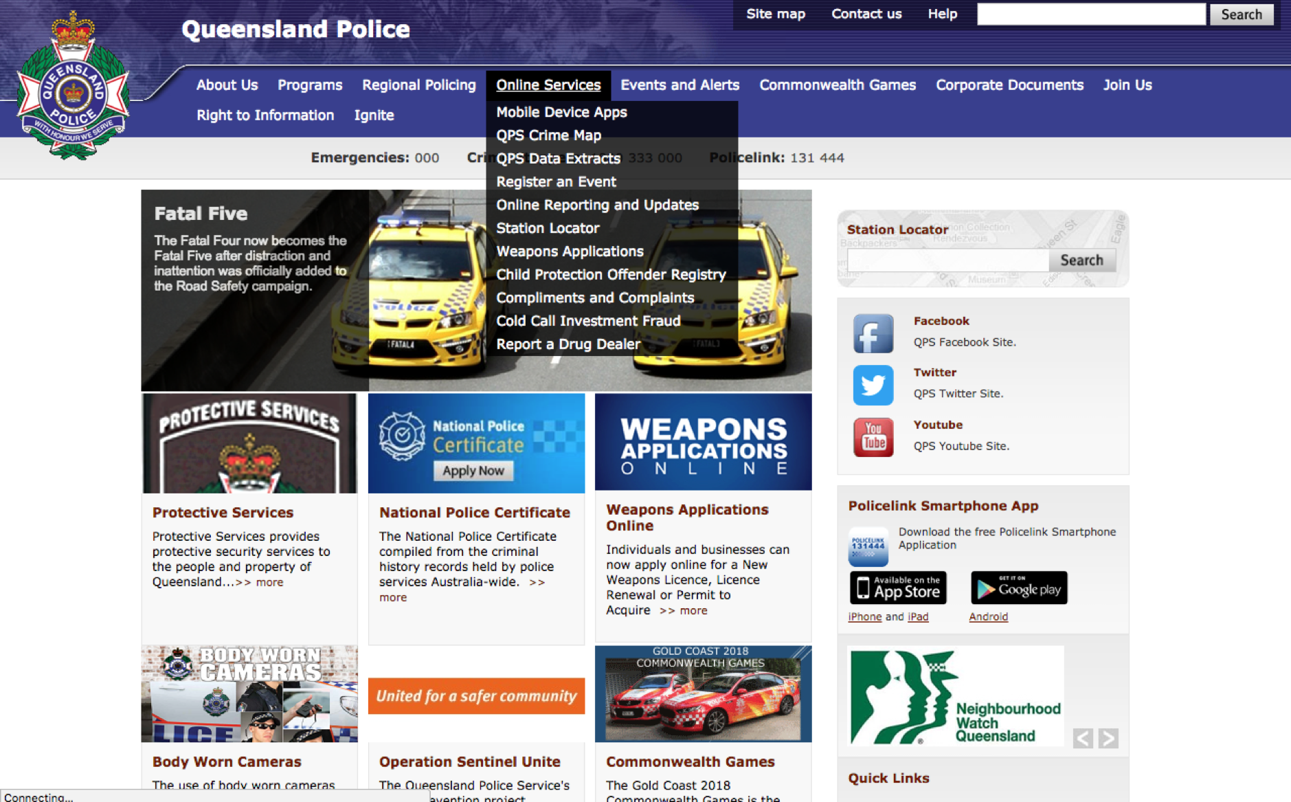
Task: Open the Protective Services banner image
Action: point(249,443)
